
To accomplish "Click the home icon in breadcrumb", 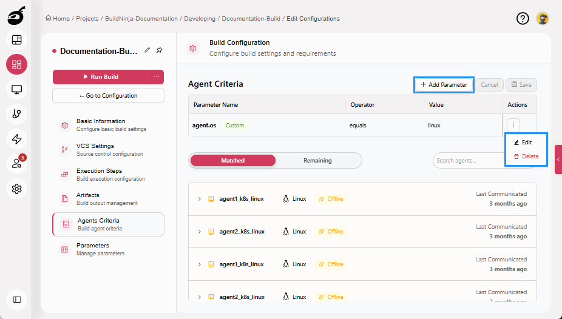I will [48, 18].
